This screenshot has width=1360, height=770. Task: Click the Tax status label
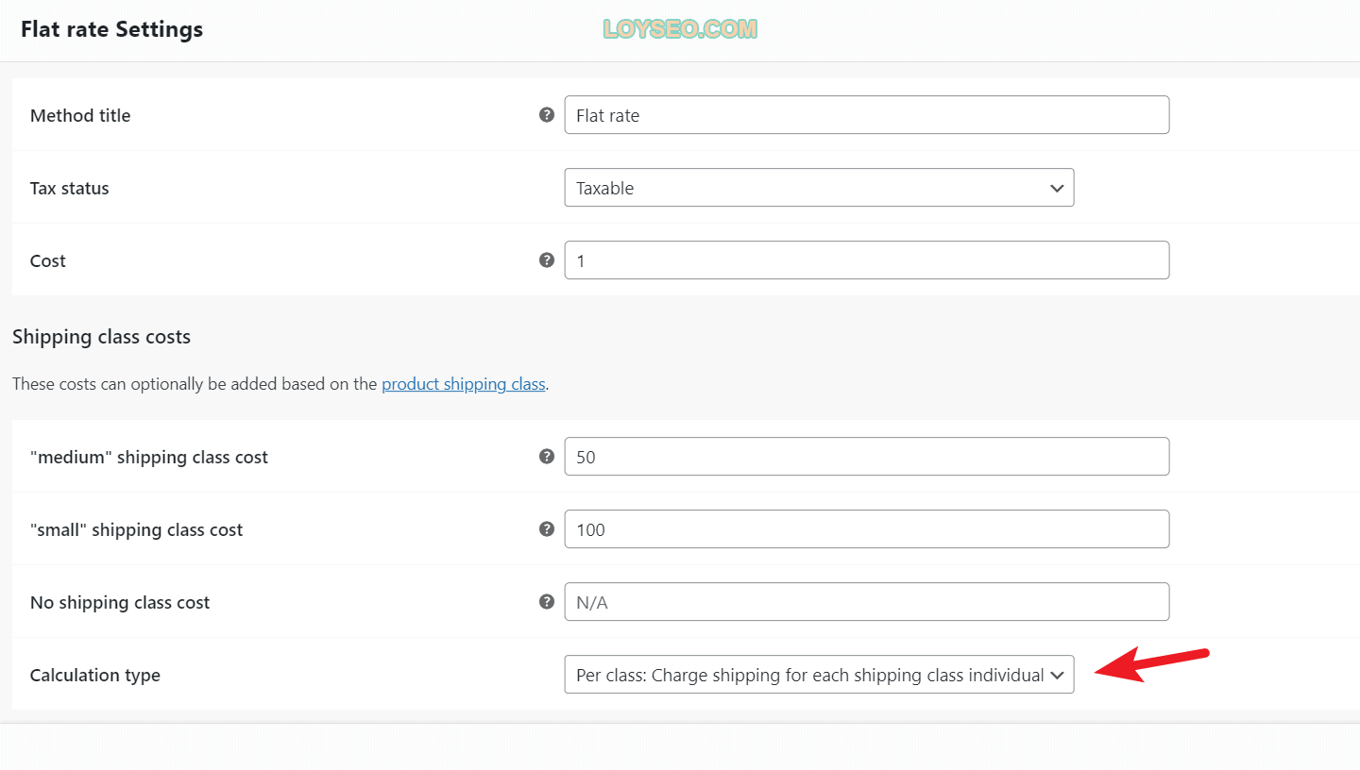[x=70, y=188]
